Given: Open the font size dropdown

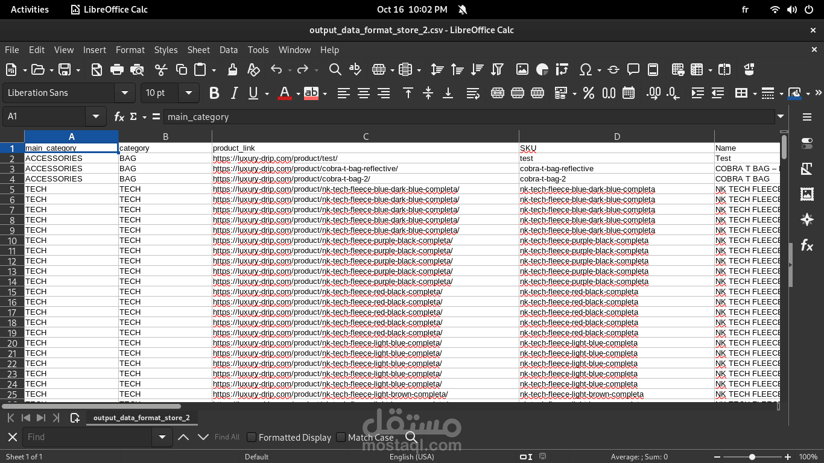Looking at the screenshot, I should tap(189, 93).
